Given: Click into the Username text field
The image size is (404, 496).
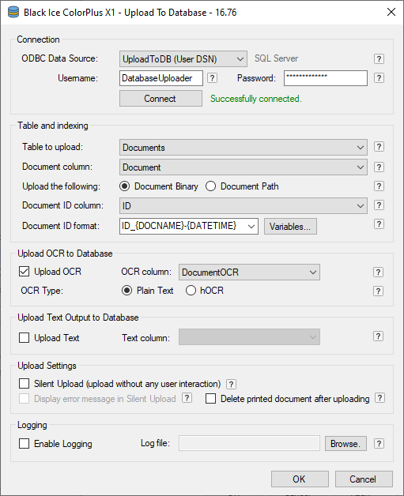Looking at the screenshot, I should coord(161,78).
